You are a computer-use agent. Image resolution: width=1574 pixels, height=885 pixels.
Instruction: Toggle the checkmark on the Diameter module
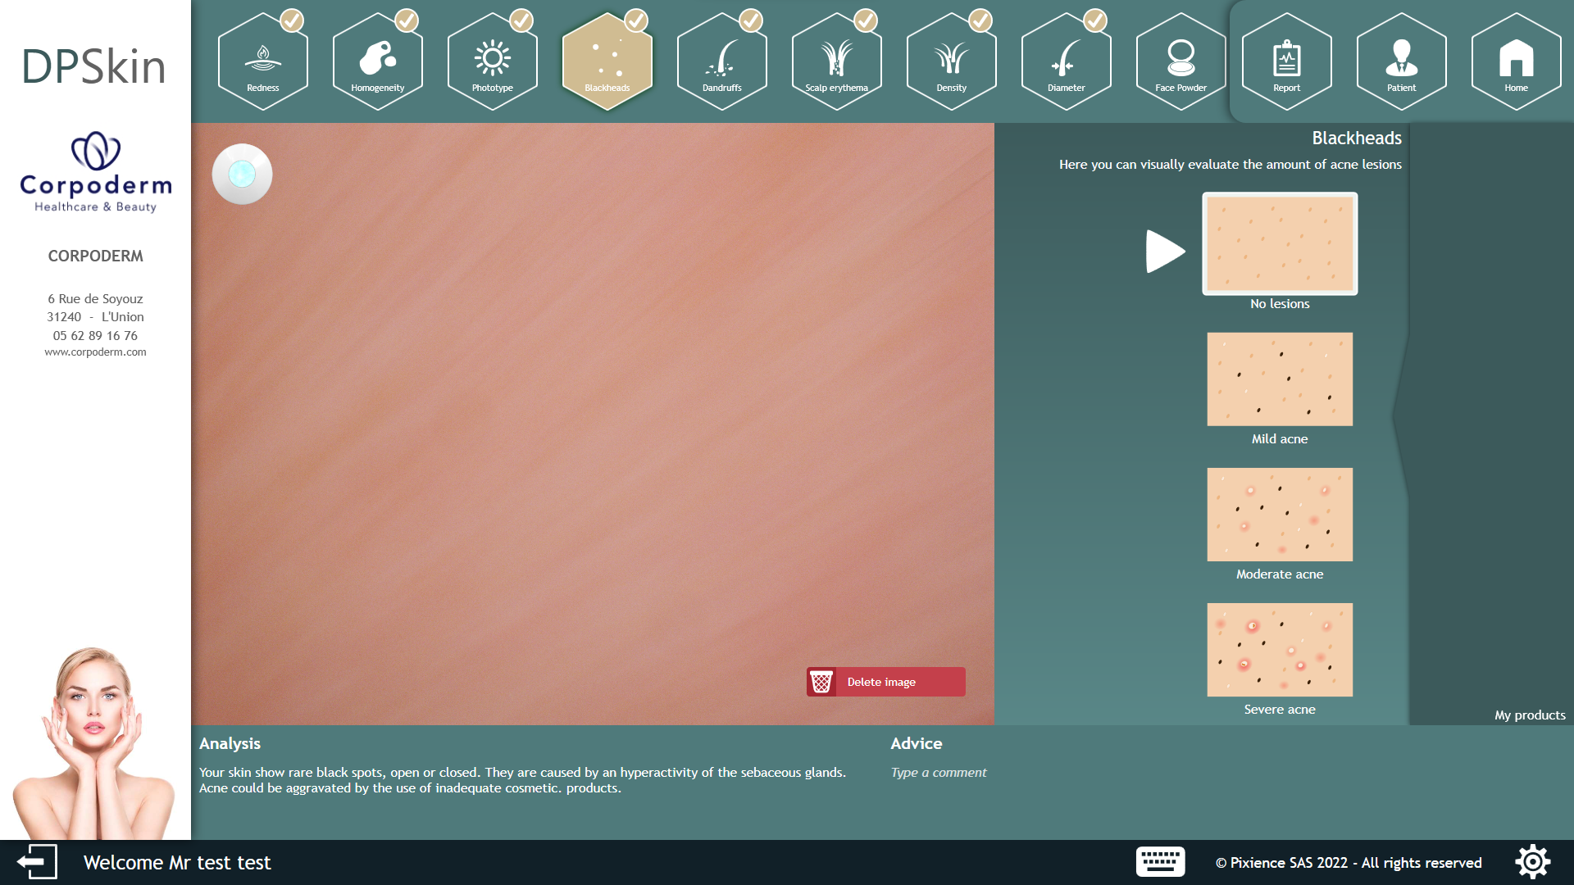pos(1095,22)
